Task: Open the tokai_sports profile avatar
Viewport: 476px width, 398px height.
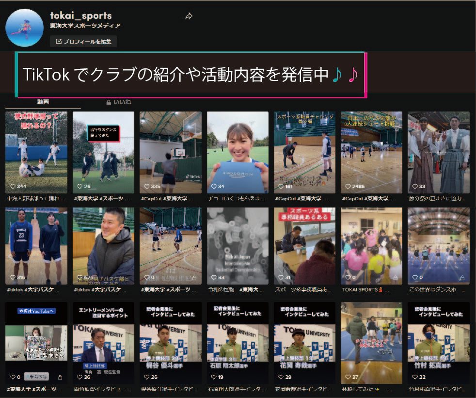Action: tap(24, 27)
